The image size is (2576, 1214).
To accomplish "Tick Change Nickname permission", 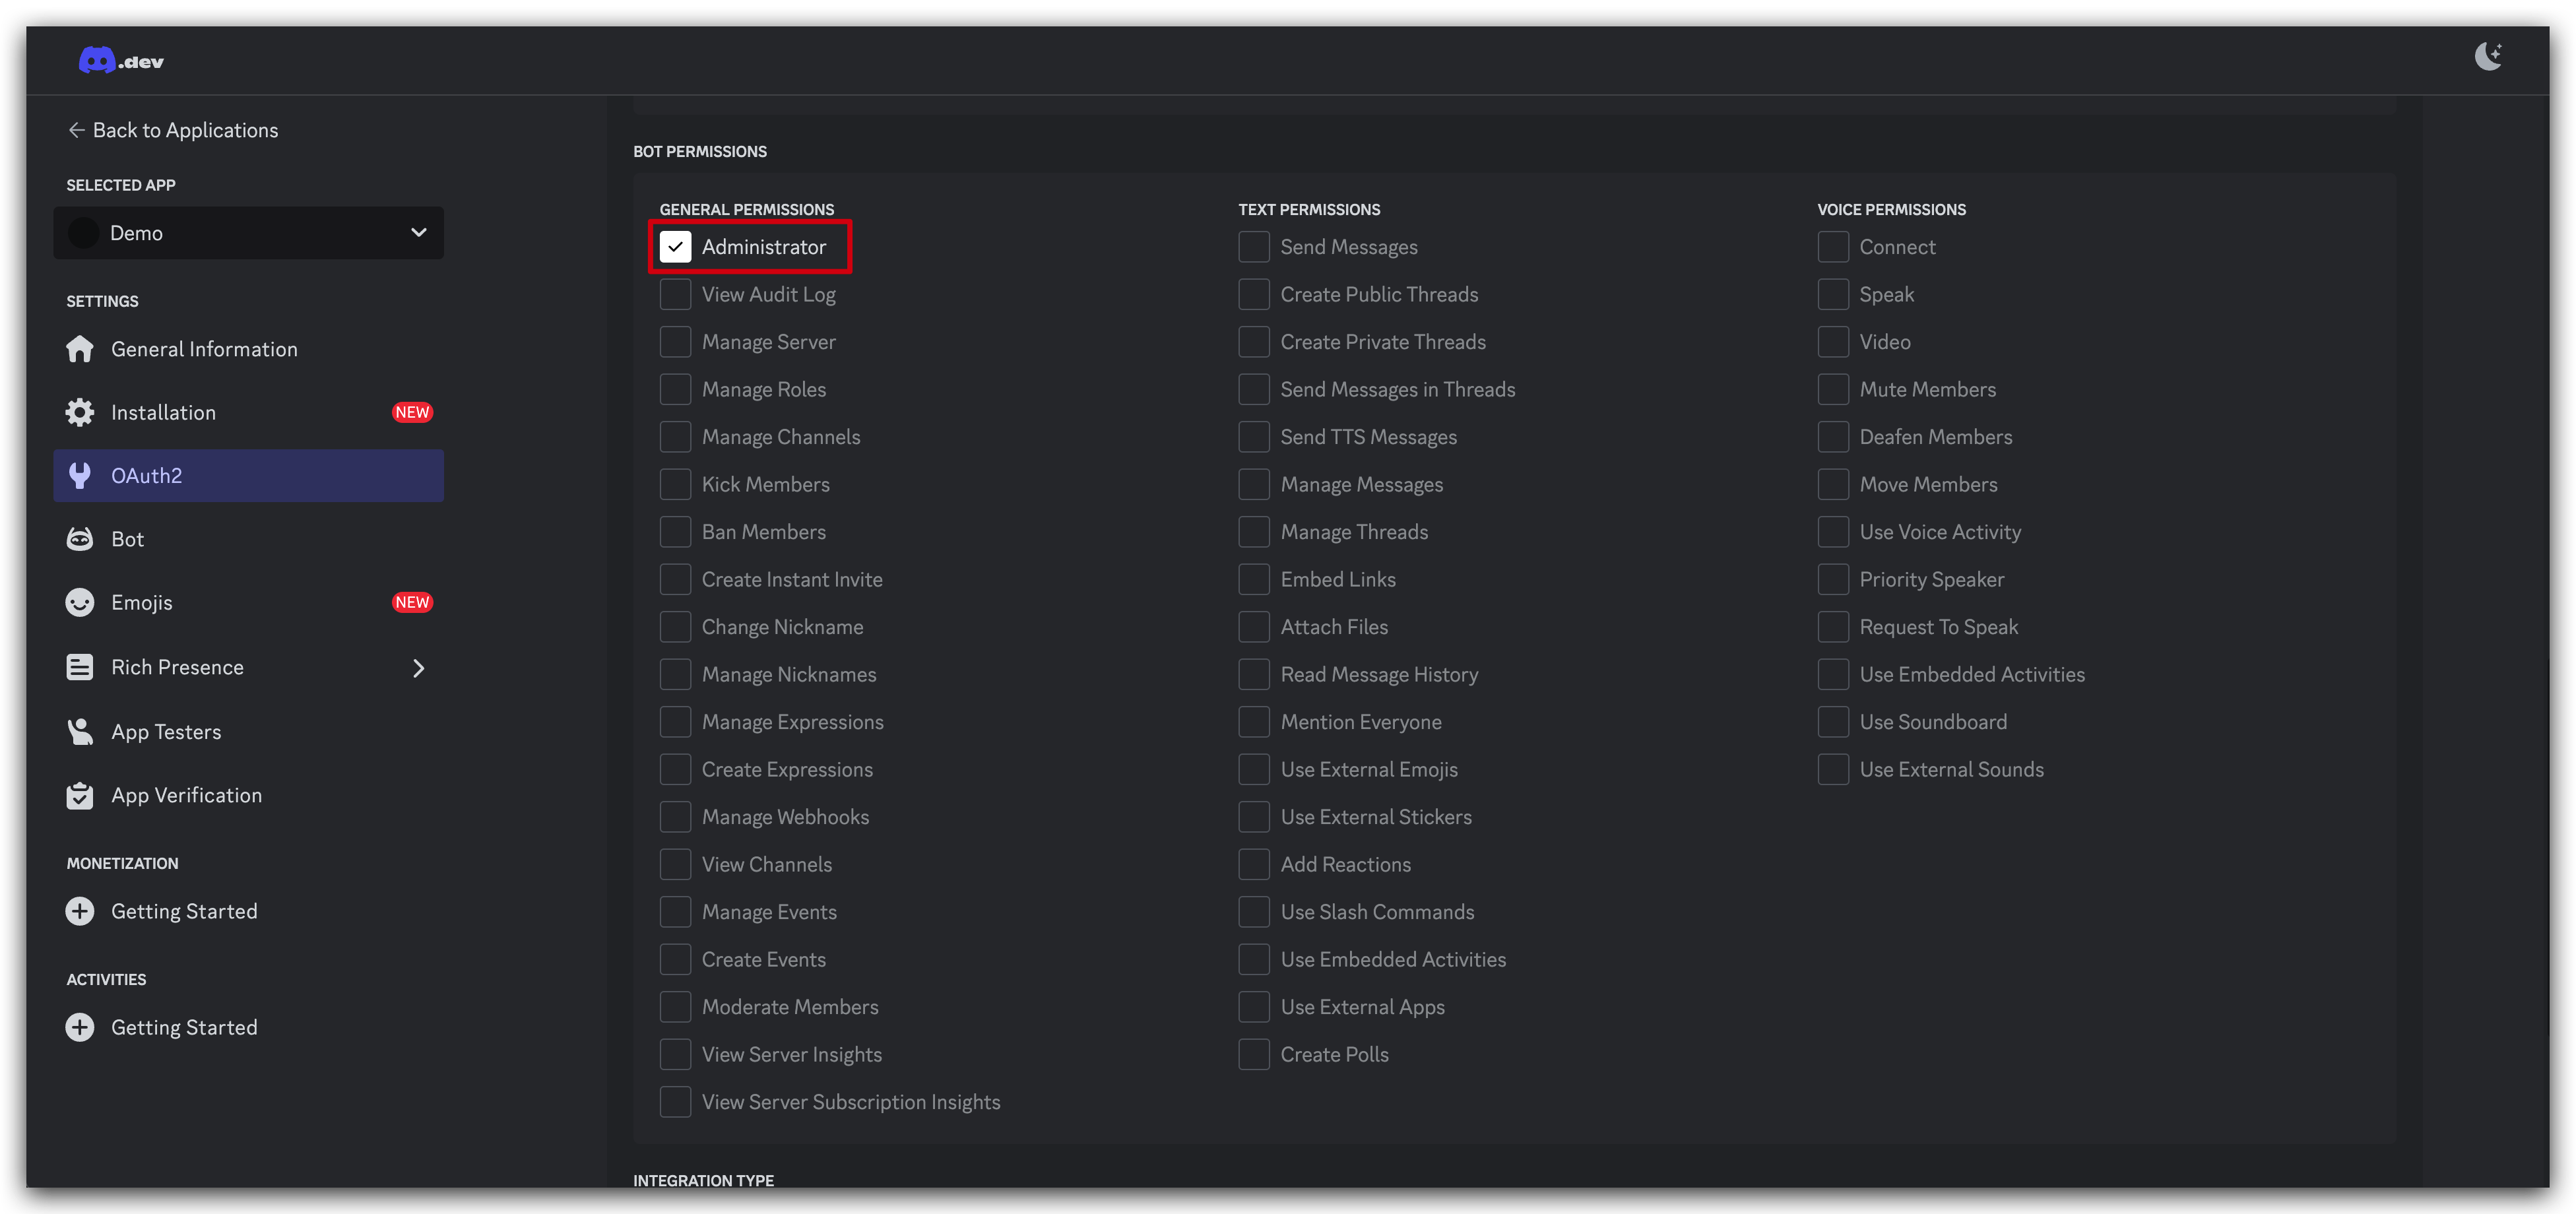I will tap(676, 627).
